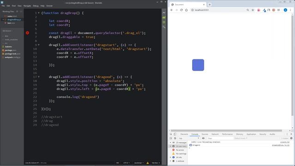Open Working Files settings gear icon
This screenshot has width=295, height=166.
17,12
